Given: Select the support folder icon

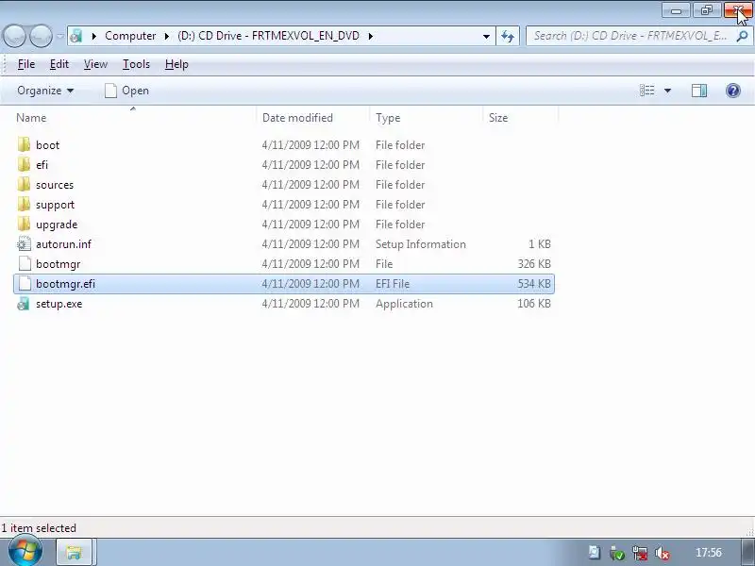Looking at the screenshot, I should click(x=24, y=204).
